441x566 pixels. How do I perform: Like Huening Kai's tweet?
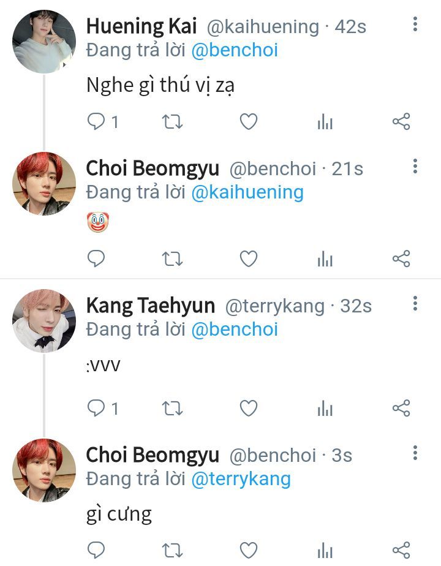[248, 122]
